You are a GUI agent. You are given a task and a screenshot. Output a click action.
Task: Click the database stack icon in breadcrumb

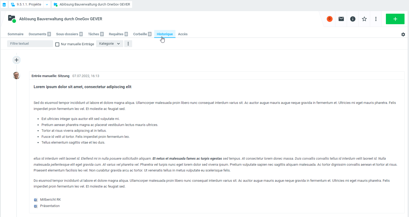click(x=4, y=4)
